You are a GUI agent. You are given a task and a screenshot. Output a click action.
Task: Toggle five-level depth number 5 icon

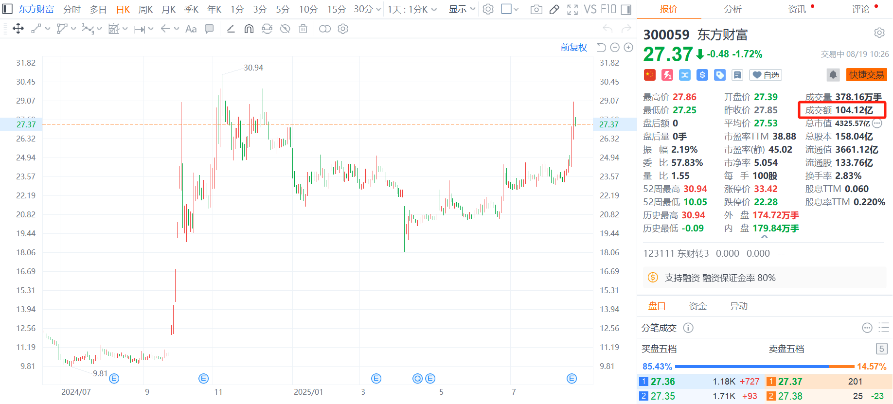(x=881, y=349)
